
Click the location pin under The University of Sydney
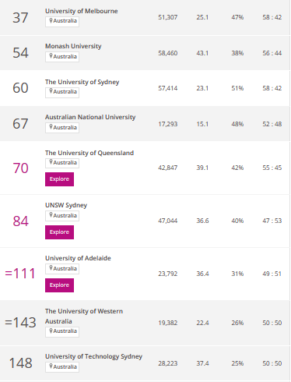pos(51,91)
